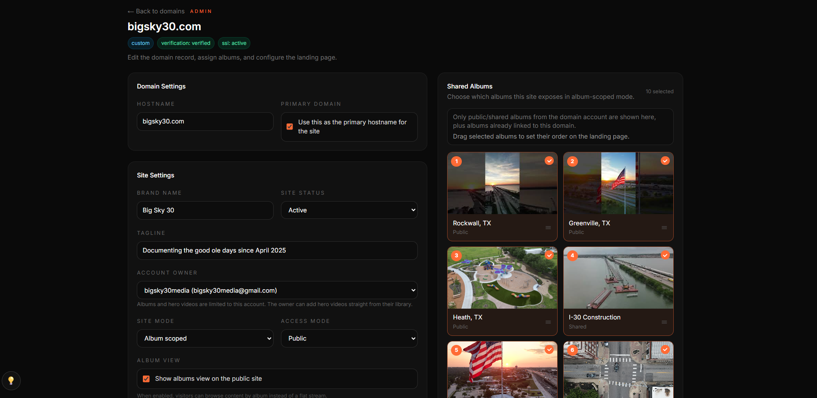Click order badge 5 on flag album
The width and height of the screenshot is (817, 398).
[457, 350]
